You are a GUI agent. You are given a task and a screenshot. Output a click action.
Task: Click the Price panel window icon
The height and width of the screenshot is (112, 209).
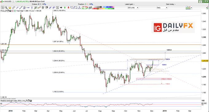coord(8,11)
